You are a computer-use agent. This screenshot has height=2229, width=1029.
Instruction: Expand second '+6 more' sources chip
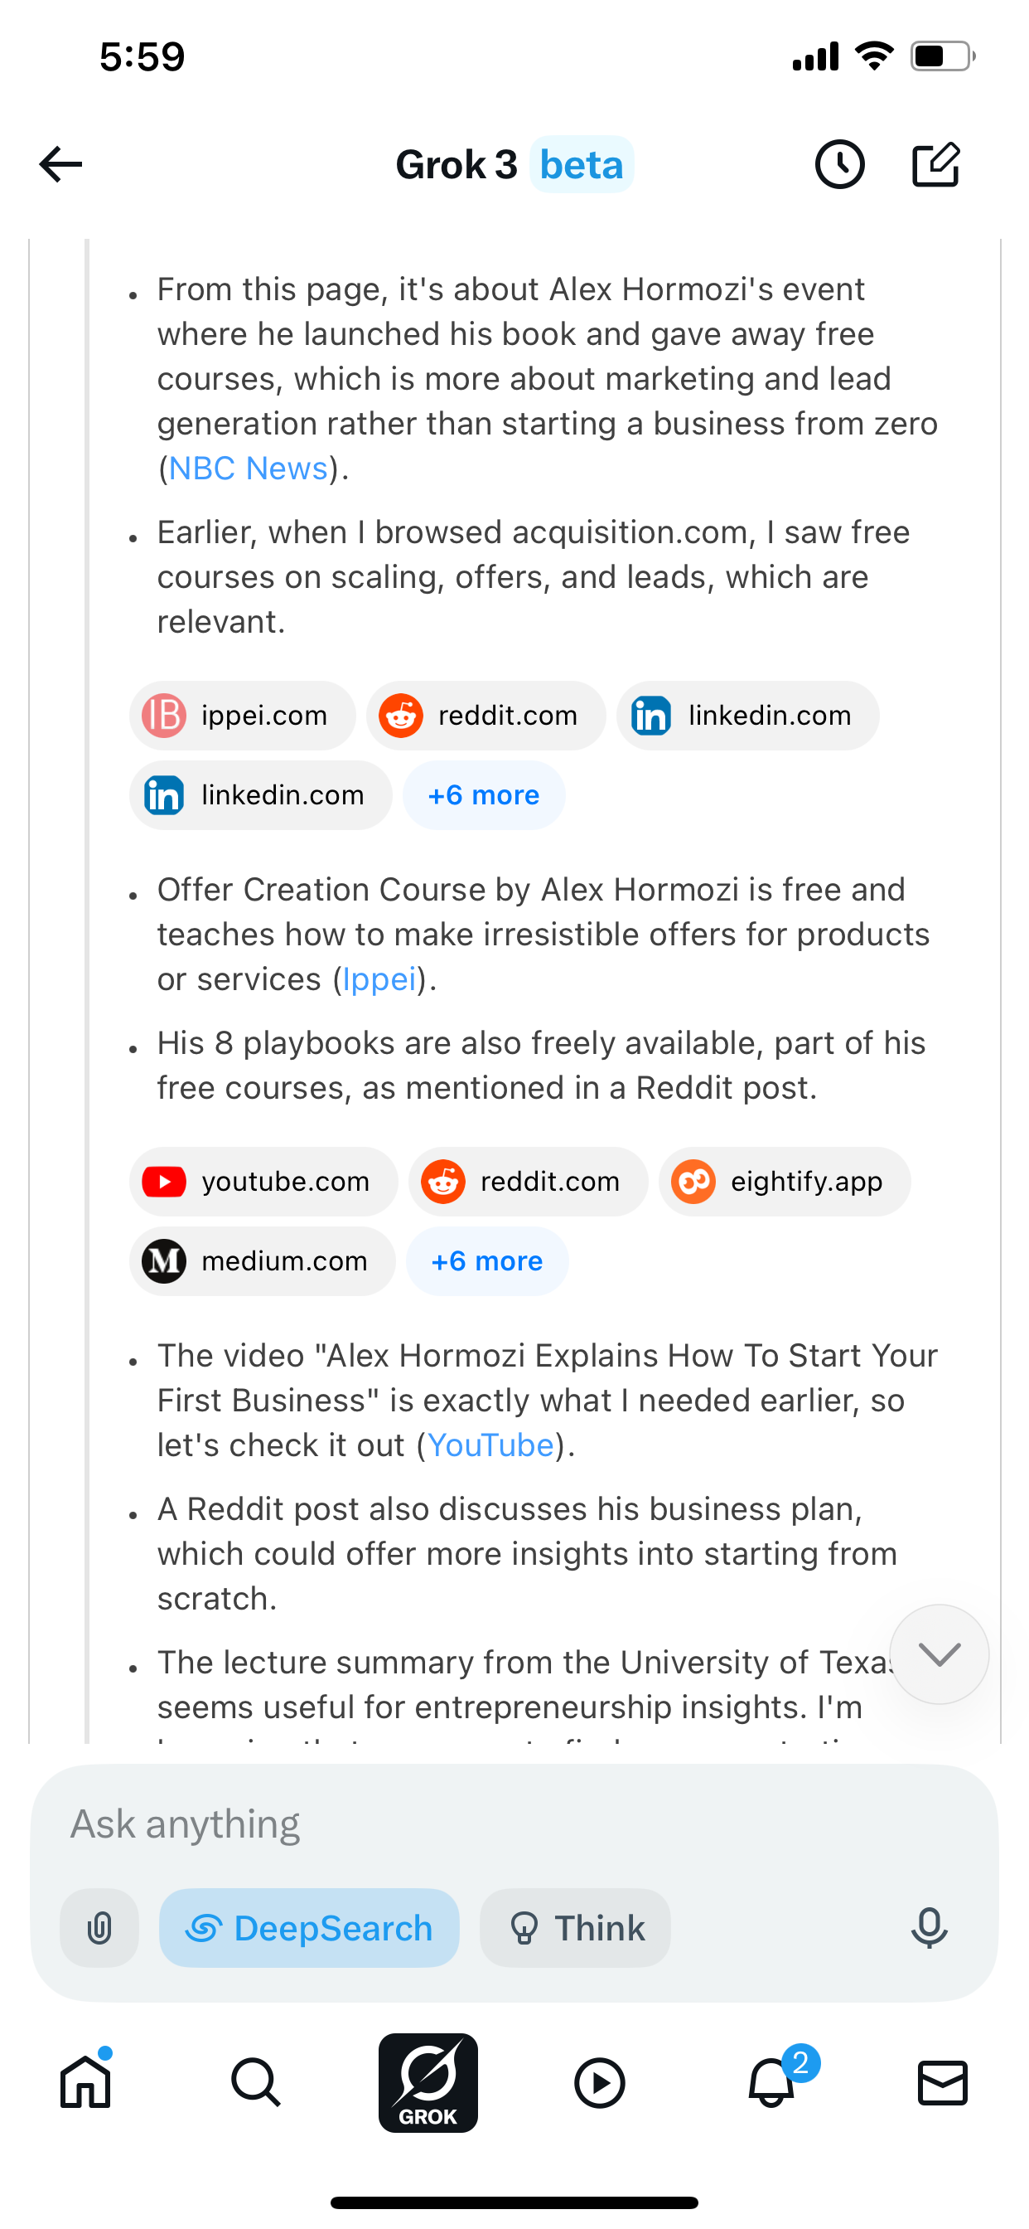click(x=487, y=1260)
